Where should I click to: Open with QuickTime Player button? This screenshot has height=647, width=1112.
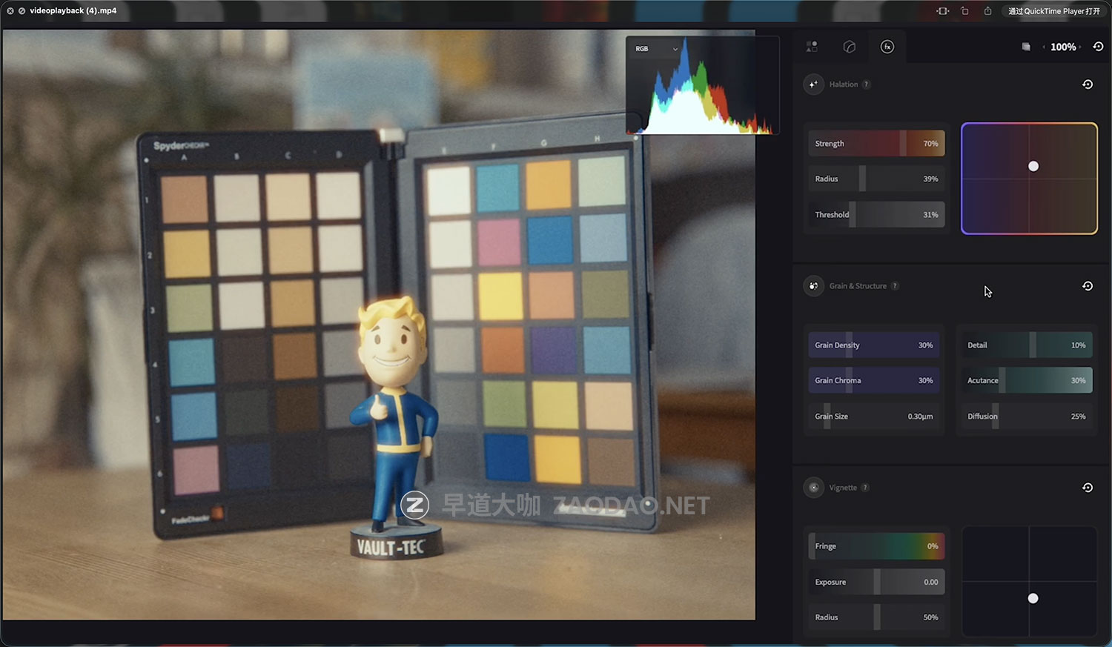pyautogui.click(x=1053, y=11)
